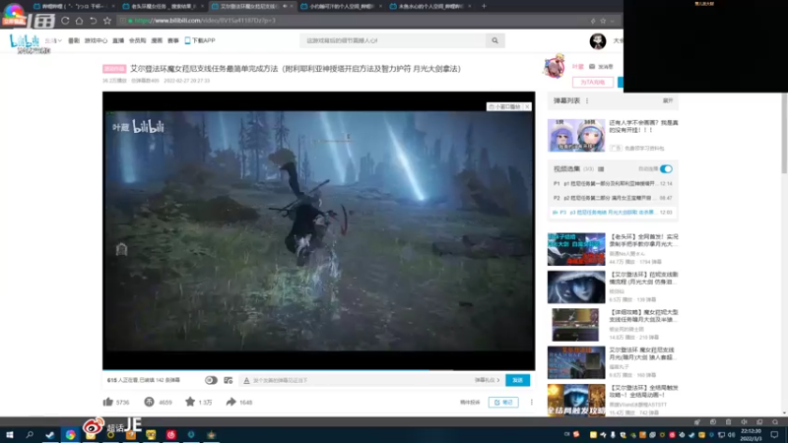This screenshot has width=788, height=443.
Task: Open Steam from the taskbar
Action: coord(50,434)
